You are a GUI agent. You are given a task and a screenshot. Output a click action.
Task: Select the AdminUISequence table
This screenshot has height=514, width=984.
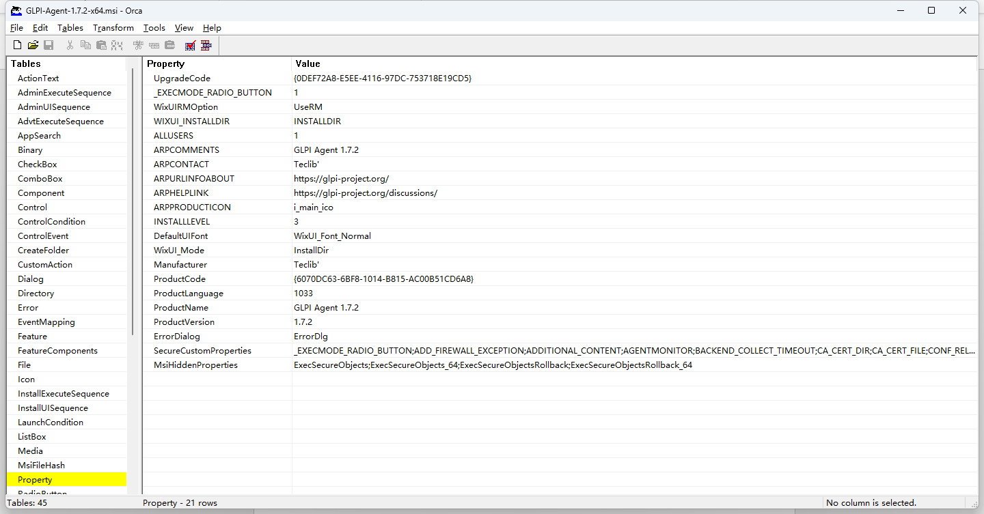pyautogui.click(x=54, y=107)
